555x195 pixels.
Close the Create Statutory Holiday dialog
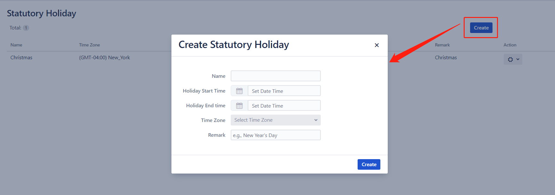[377, 45]
